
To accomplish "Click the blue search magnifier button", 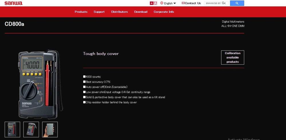I will click(x=237, y=3).
